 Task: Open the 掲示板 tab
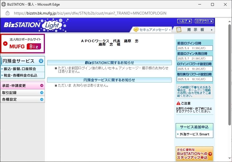click(x=194, y=30)
